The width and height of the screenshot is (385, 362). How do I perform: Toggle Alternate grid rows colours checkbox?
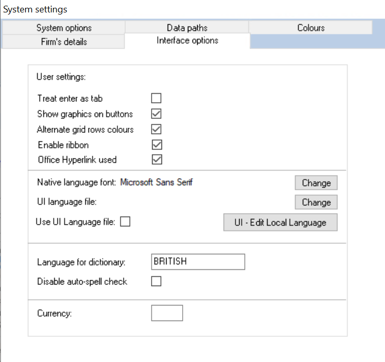(156, 129)
